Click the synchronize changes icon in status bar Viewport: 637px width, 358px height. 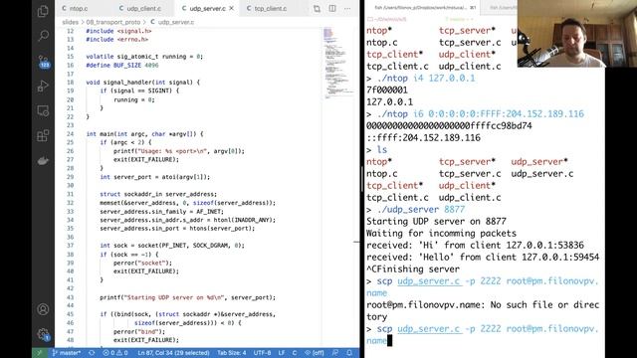[x=92, y=353]
